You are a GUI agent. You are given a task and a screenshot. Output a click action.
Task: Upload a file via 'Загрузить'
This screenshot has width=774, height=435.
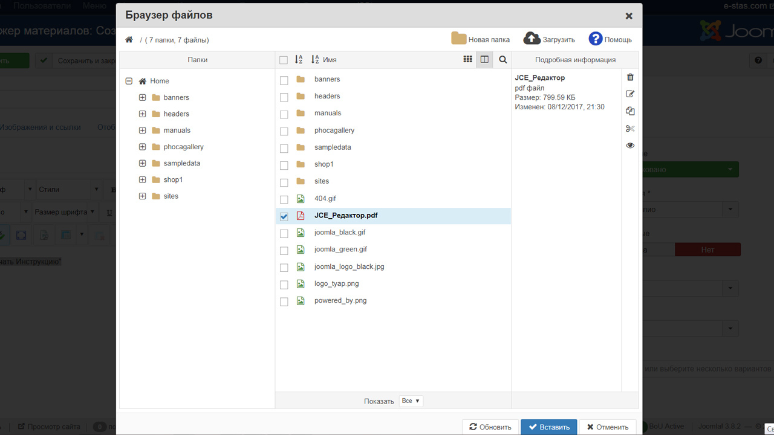[549, 39]
